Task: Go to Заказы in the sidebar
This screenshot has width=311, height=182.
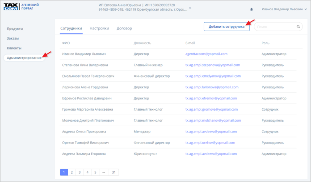Action: click(x=13, y=38)
